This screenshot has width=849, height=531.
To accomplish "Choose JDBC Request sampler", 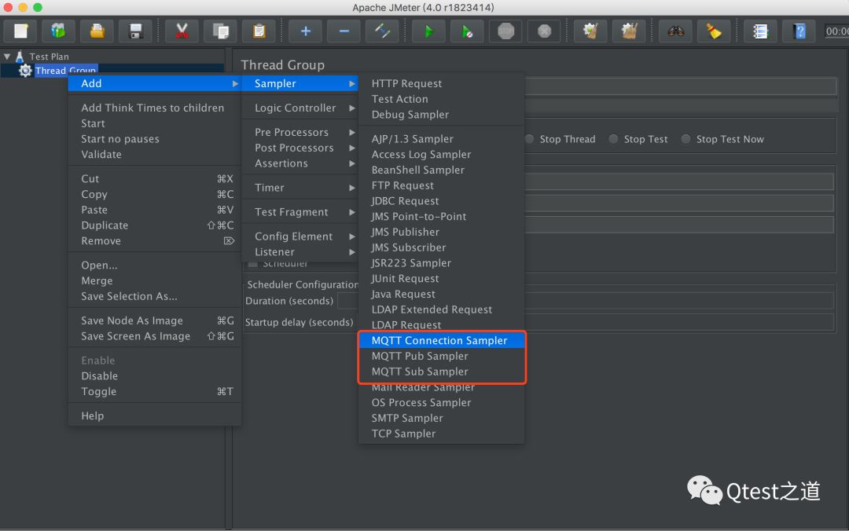I will click(441, 201).
